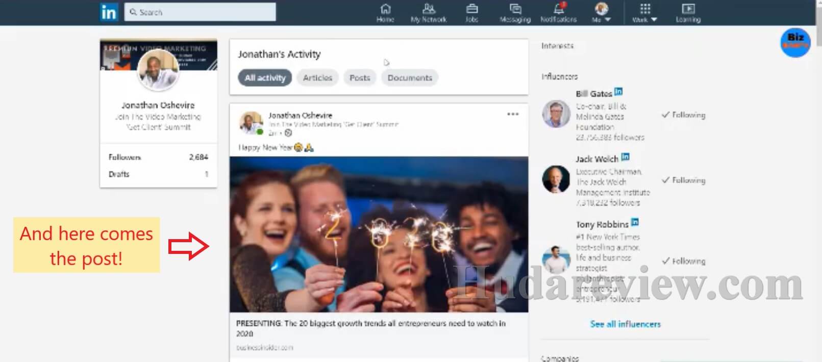Image resolution: width=822 pixels, height=362 pixels.
Task: Click the LinkedIn badge next to Tony Robbins
Action: [x=635, y=222]
